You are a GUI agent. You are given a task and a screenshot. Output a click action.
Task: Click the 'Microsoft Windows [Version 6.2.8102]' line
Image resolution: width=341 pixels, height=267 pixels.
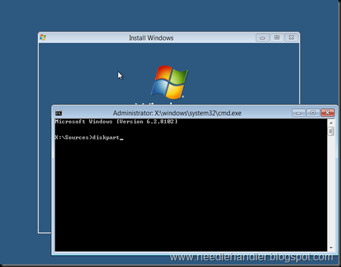click(x=117, y=122)
